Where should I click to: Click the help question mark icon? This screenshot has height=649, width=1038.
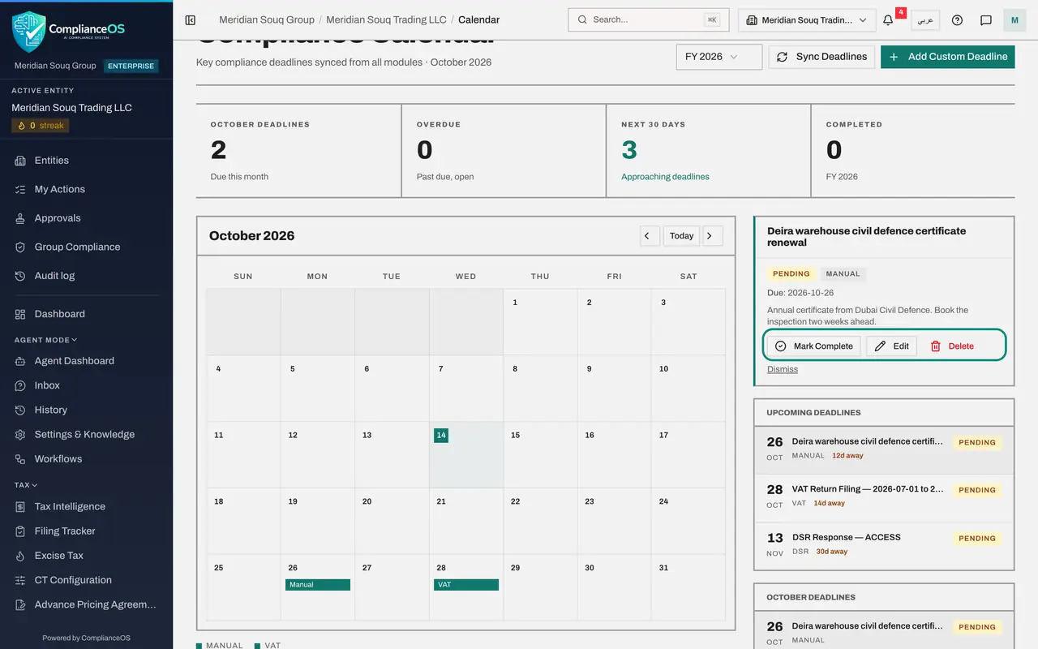coord(957,19)
